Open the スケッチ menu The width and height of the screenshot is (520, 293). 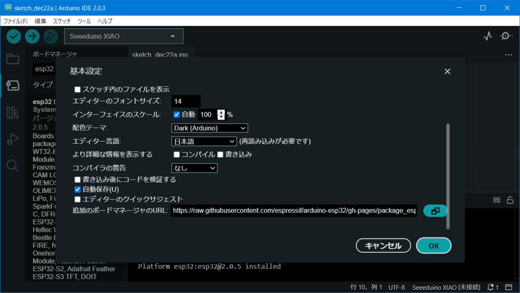tap(62, 21)
